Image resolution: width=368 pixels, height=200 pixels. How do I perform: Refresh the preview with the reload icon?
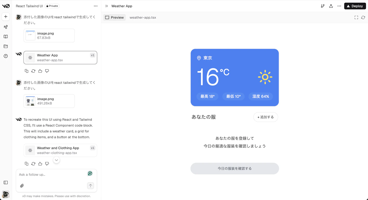pyautogui.click(x=363, y=17)
